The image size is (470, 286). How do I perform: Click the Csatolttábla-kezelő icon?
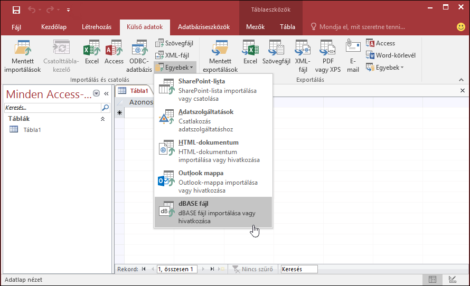[61, 56]
